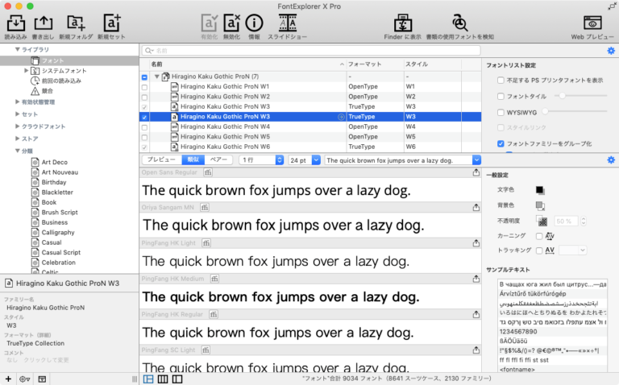Click the font name search field
Image resolution: width=619 pixels, height=385 pixels.
(x=311, y=51)
